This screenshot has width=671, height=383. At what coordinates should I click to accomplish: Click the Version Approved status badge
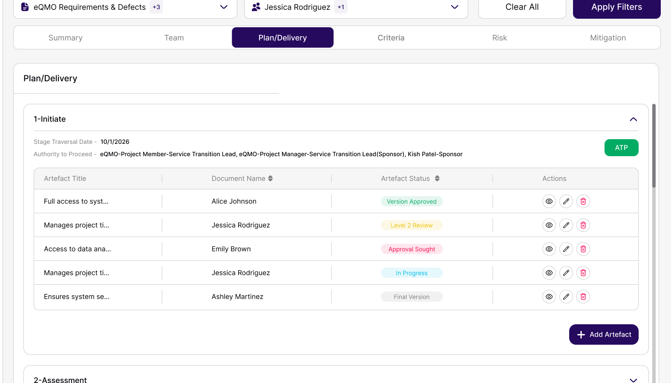coord(412,201)
